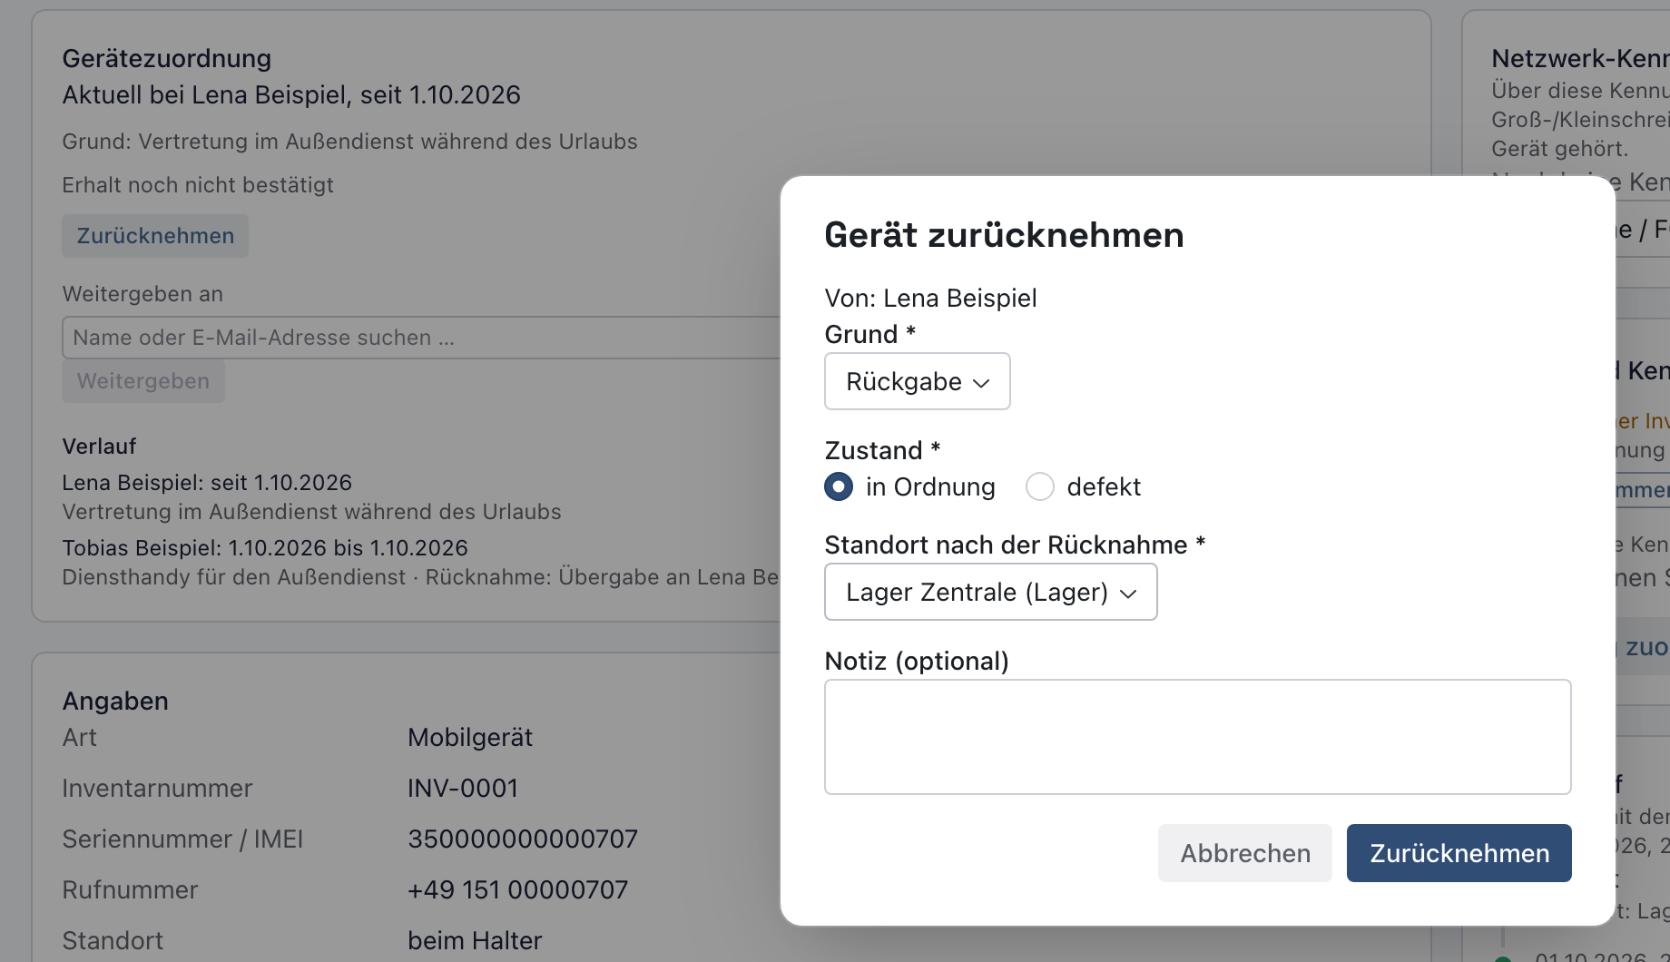Viewport: 1670px width, 962px height.
Task: Focus the Name oder E-Mail-Adresse search field
Action: (421, 338)
